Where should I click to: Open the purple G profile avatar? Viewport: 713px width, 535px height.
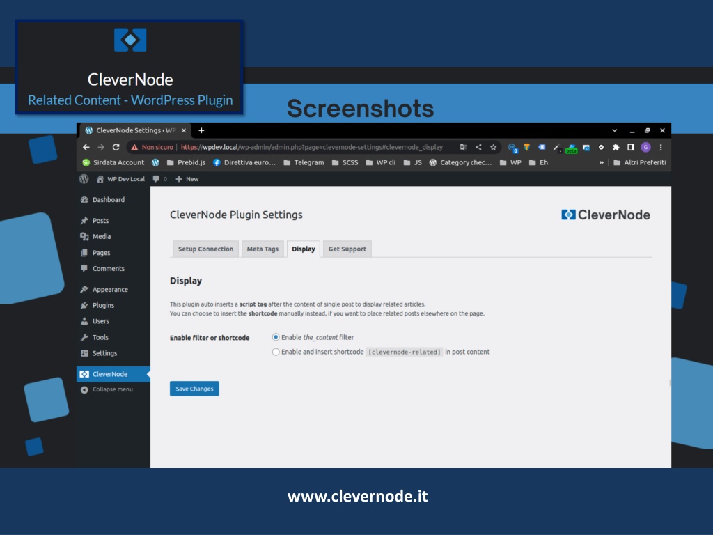click(645, 147)
